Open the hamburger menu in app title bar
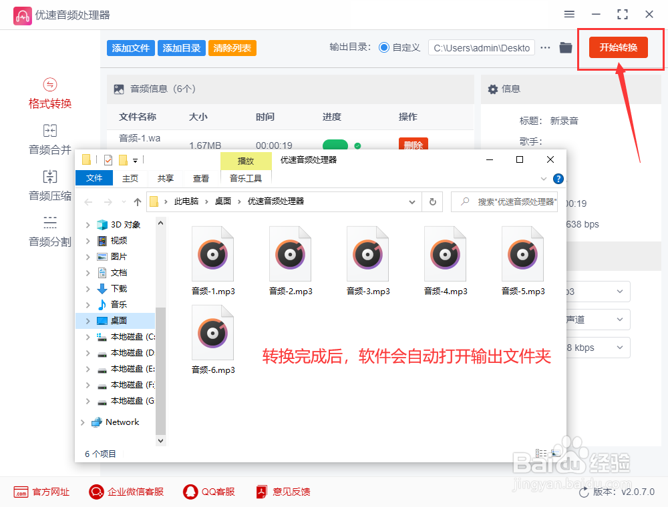 (569, 15)
